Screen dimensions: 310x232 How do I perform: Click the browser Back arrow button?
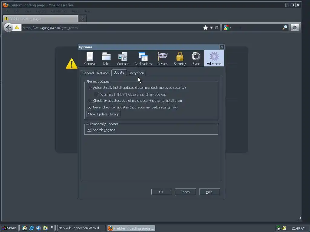pos(8,27)
